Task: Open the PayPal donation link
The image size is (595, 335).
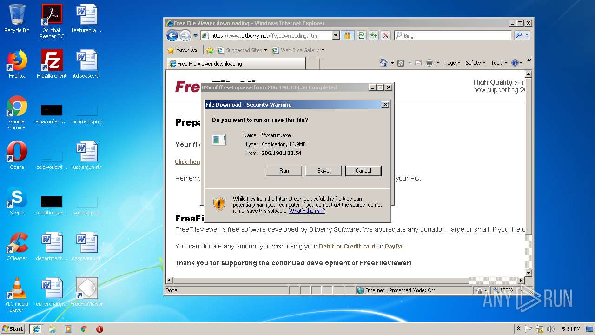Action: 395,246
